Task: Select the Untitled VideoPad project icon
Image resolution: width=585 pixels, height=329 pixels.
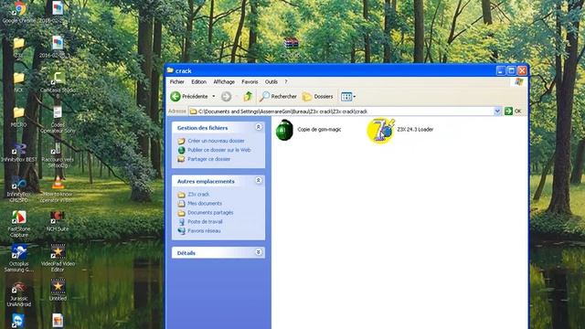Action: coord(58,291)
